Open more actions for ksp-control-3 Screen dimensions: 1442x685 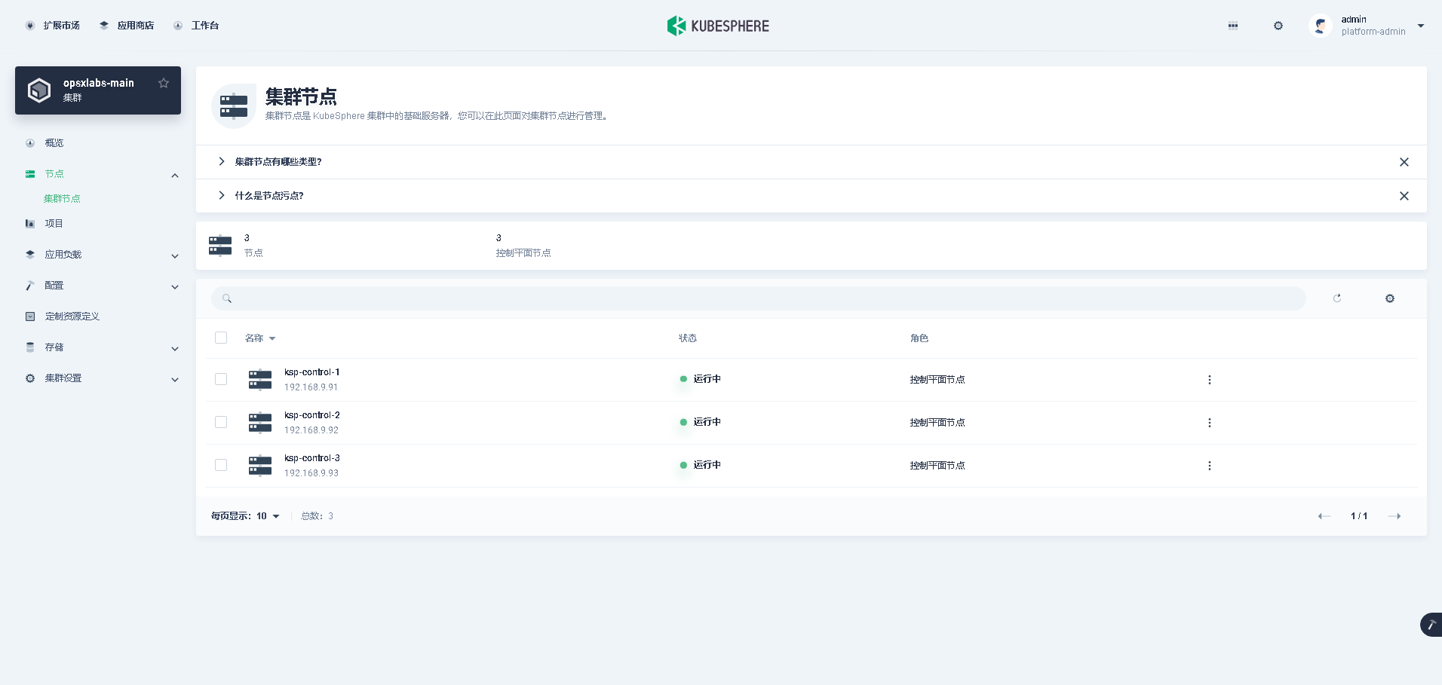tap(1210, 466)
